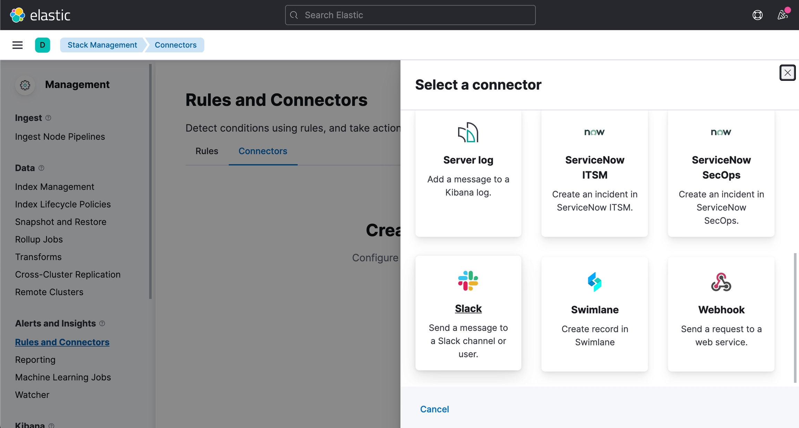Image resolution: width=799 pixels, height=428 pixels.
Task: Close the Select a connector flyout
Action: tap(788, 73)
